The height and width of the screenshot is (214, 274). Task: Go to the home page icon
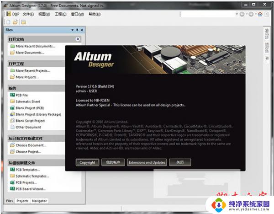click(x=260, y=14)
